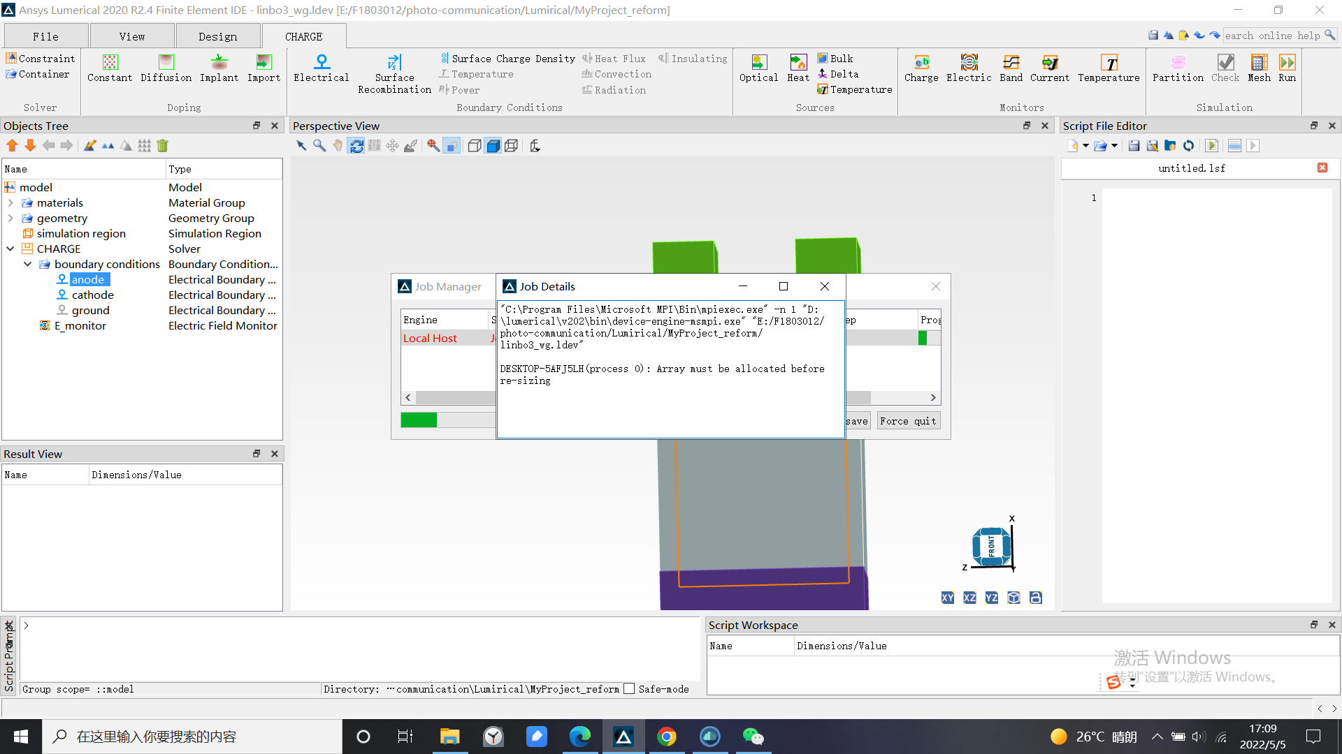
Task: Expand the geometry group
Action: pos(10,218)
